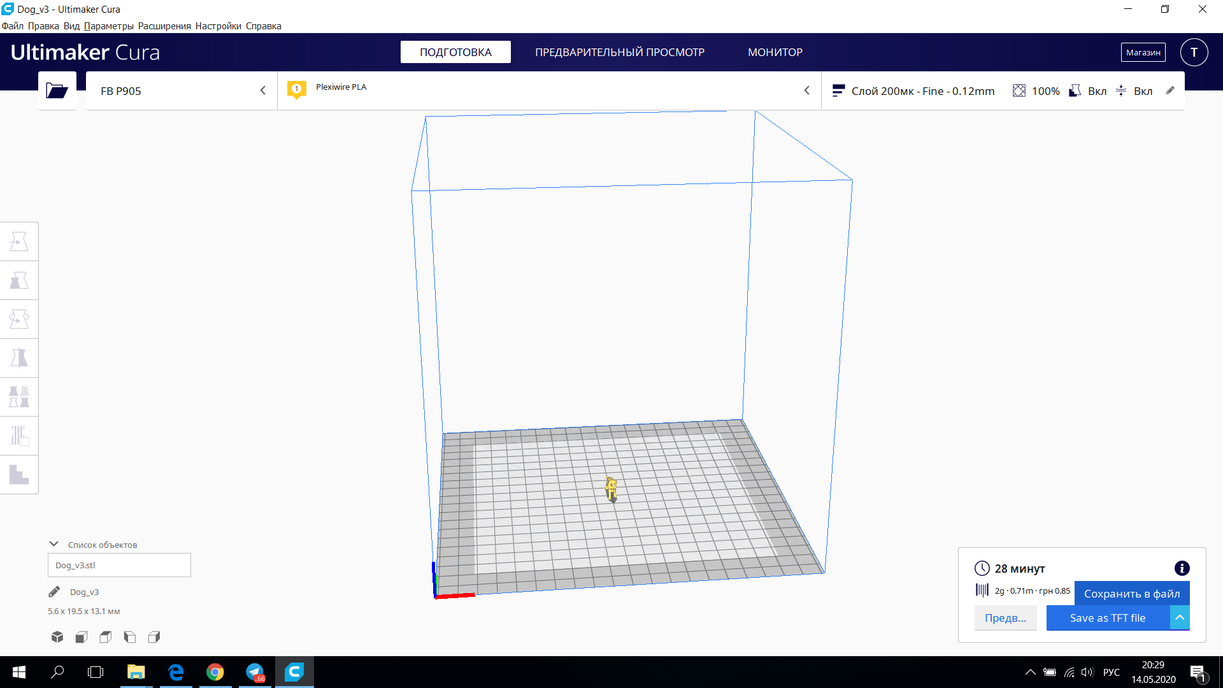This screenshot has height=688, width=1223.
Task: Switch to ПРЕДВАРИТЕЛЬНЫЙ ПРОСМОТР stage
Action: click(620, 52)
